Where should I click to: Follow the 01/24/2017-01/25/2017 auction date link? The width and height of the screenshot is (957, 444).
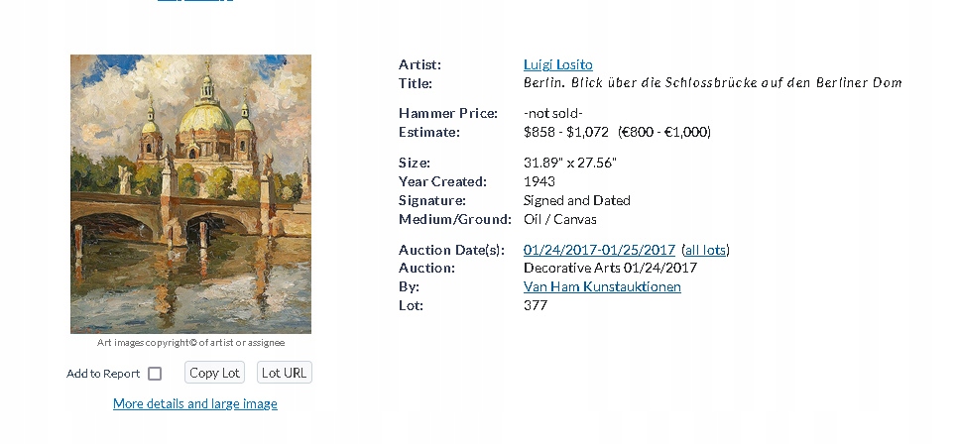[599, 250]
